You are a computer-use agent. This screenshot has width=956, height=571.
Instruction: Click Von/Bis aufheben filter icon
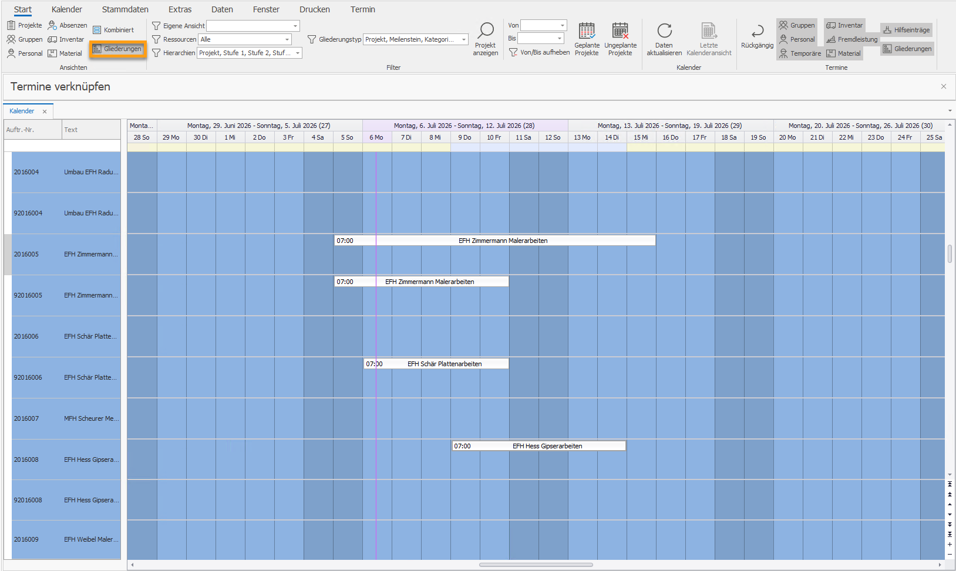point(513,52)
